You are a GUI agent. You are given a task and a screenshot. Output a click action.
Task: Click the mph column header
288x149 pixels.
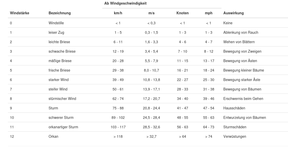pos(209,13)
